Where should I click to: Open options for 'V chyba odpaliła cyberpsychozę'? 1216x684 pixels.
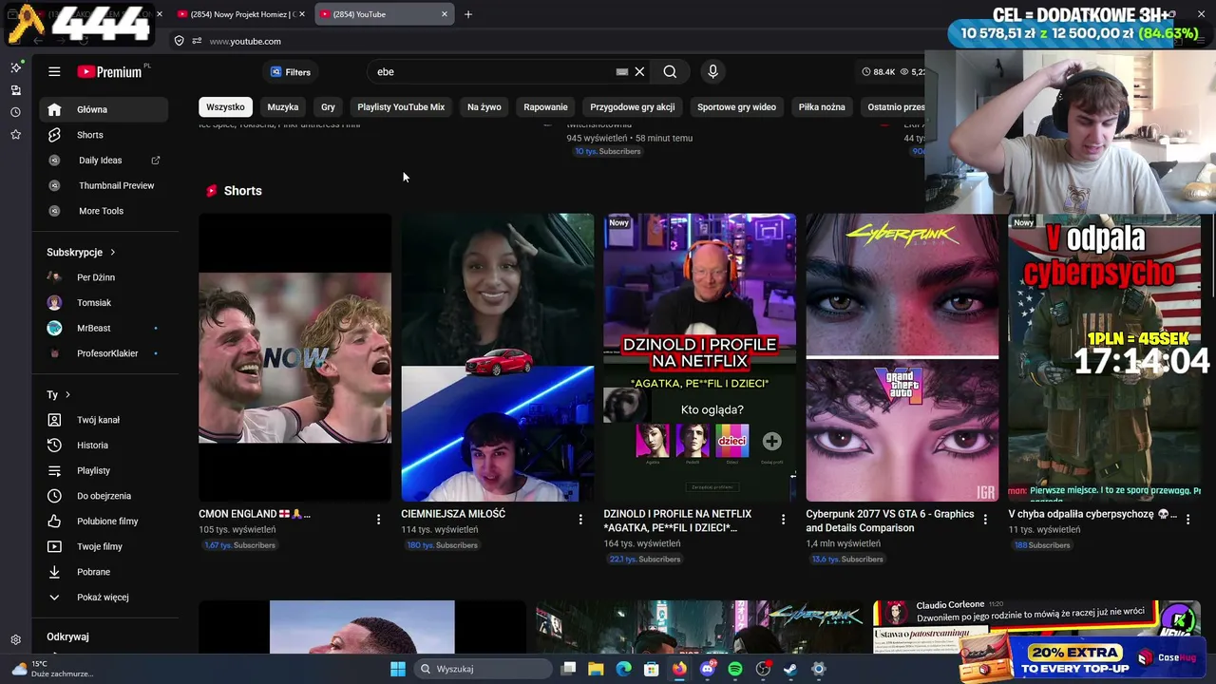pyautogui.click(x=1187, y=518)
